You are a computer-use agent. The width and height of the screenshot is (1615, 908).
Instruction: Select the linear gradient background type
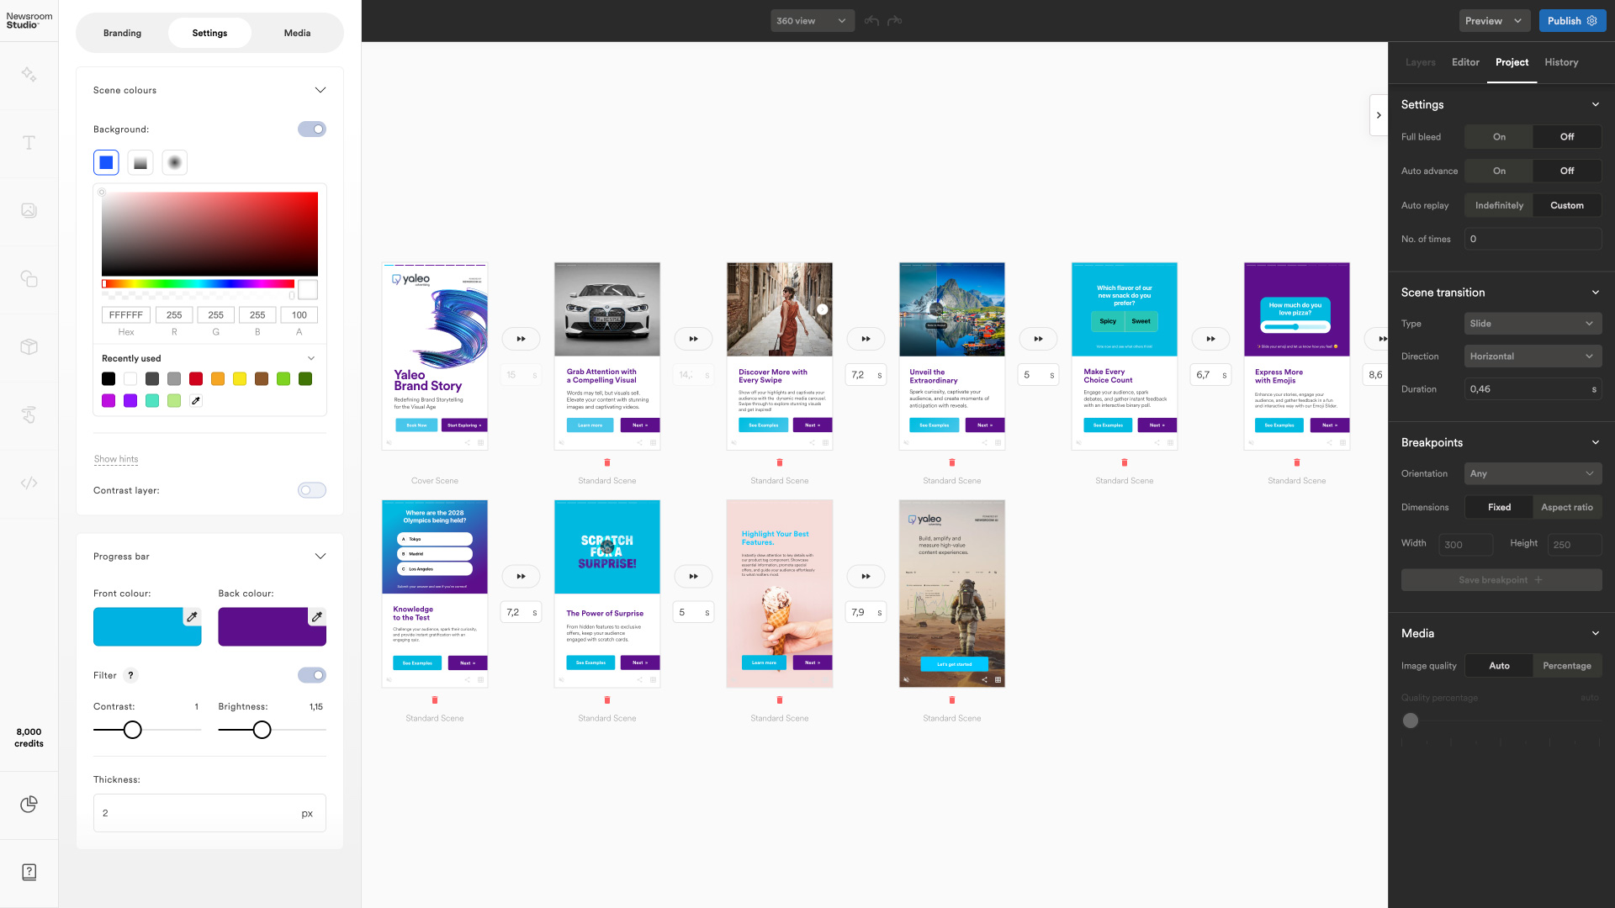click(x=140, y=163)
